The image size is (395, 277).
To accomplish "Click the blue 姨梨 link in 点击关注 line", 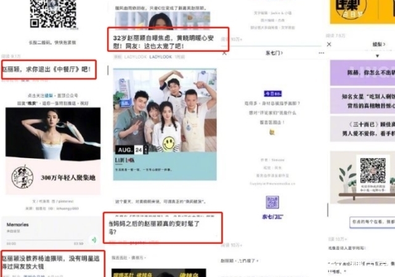I will click(49, 95).
